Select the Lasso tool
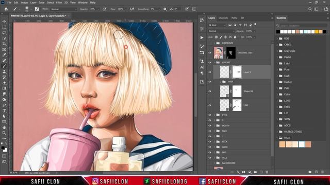Viewport: 330px width, 185px height. pyautogui.click(x=4, y=33)
